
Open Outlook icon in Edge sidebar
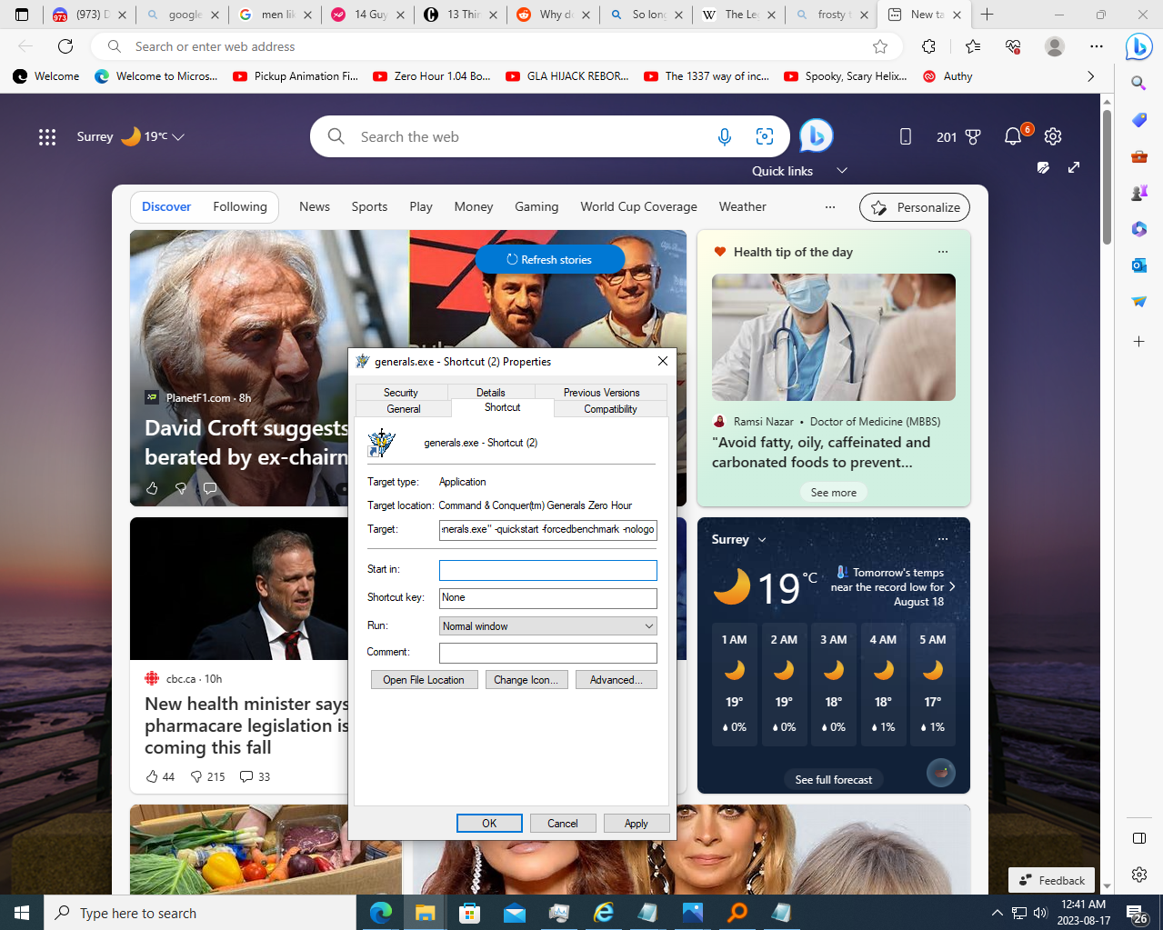pos(1138,265)
